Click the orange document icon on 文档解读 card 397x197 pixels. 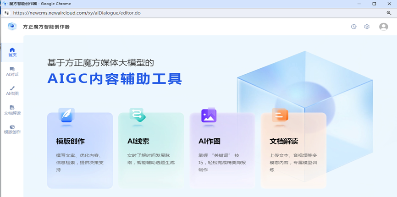click(x=280, y=115)
